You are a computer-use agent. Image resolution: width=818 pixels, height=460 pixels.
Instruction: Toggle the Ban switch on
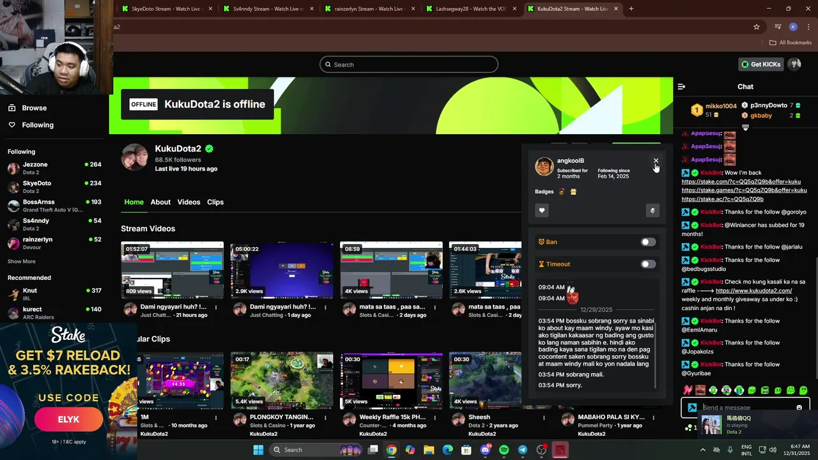648,242
